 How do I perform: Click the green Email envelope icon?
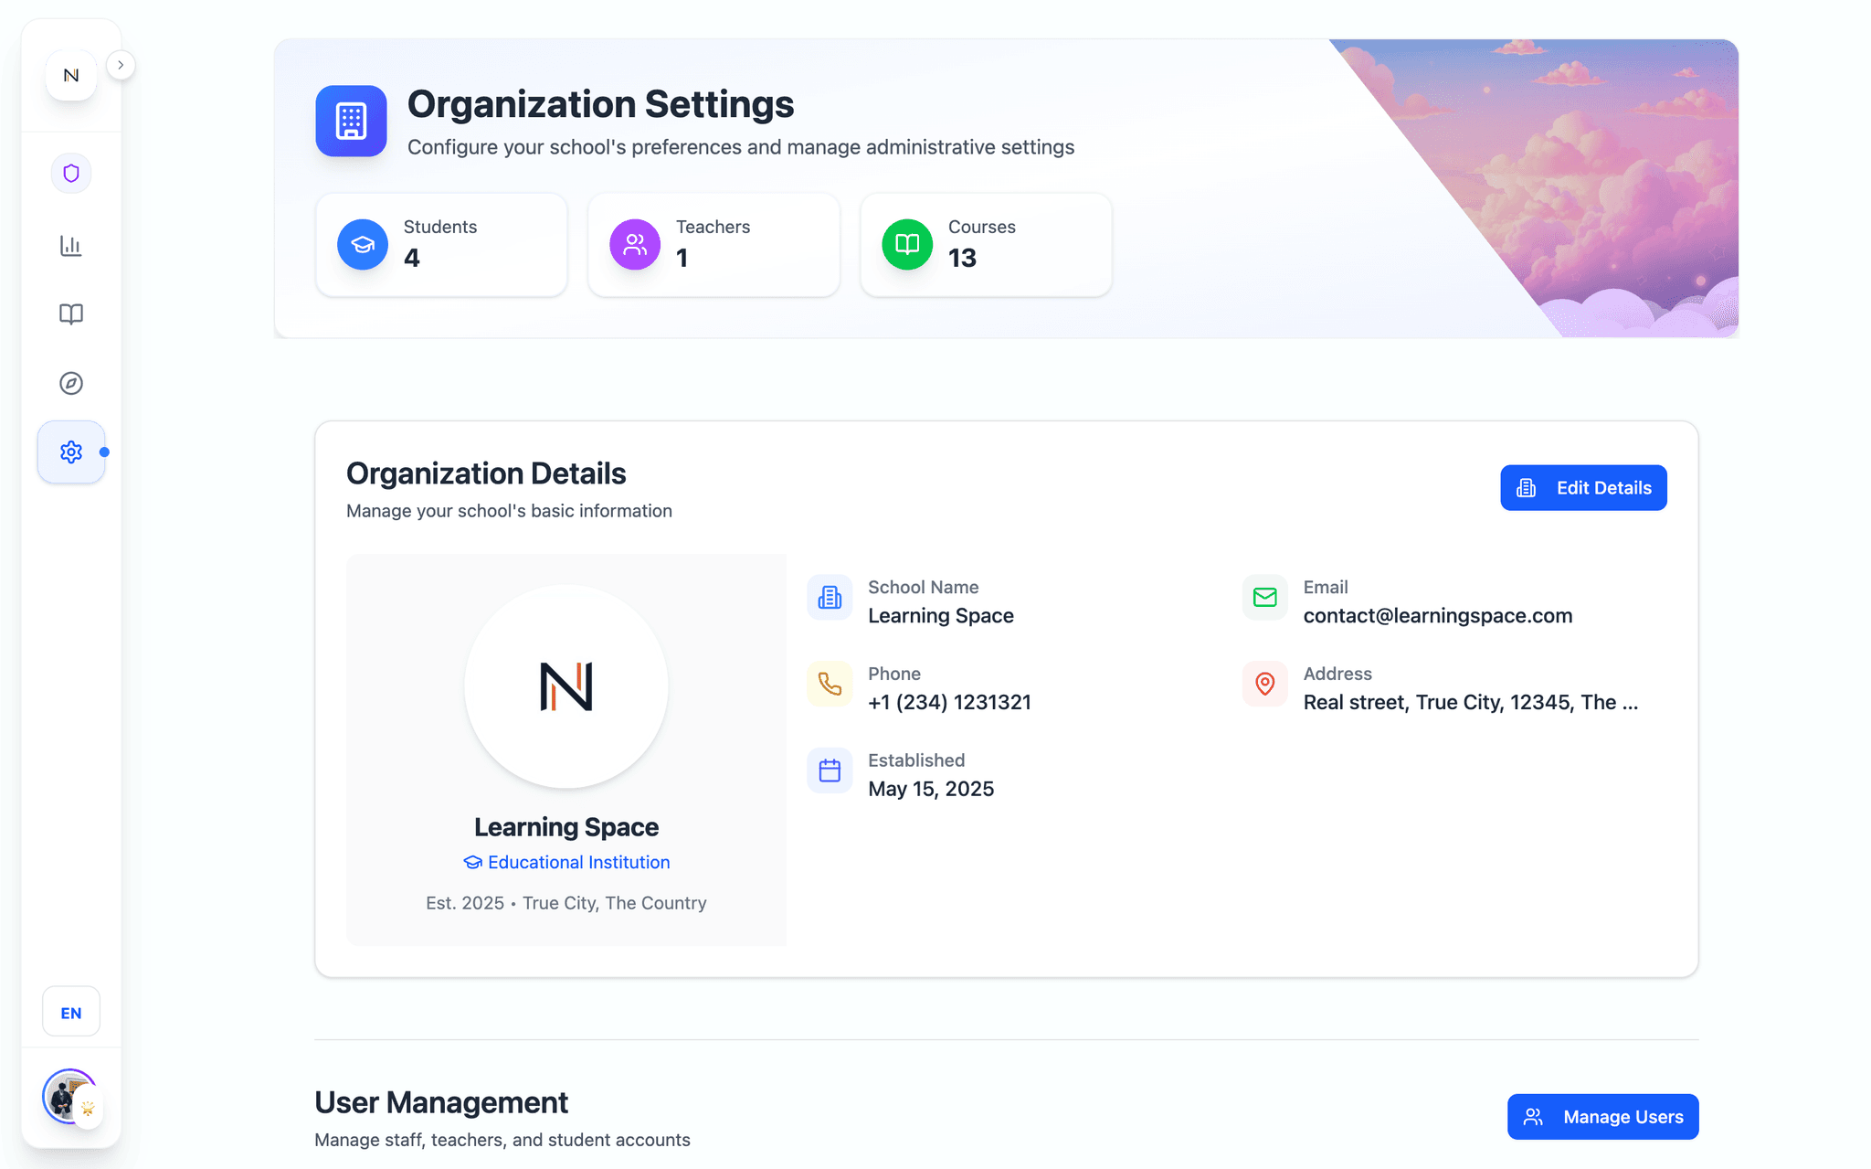coord(1265,598)
